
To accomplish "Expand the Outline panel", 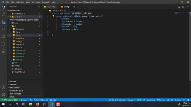I will (x=25, y=81).
